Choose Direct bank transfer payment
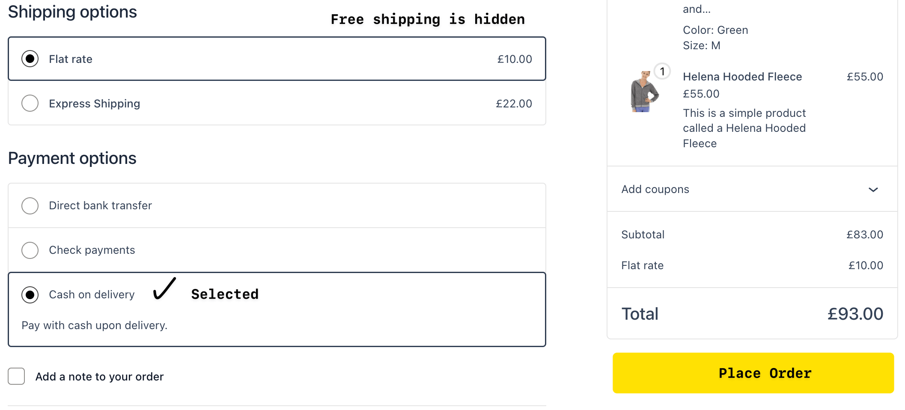 click(30, 205)
